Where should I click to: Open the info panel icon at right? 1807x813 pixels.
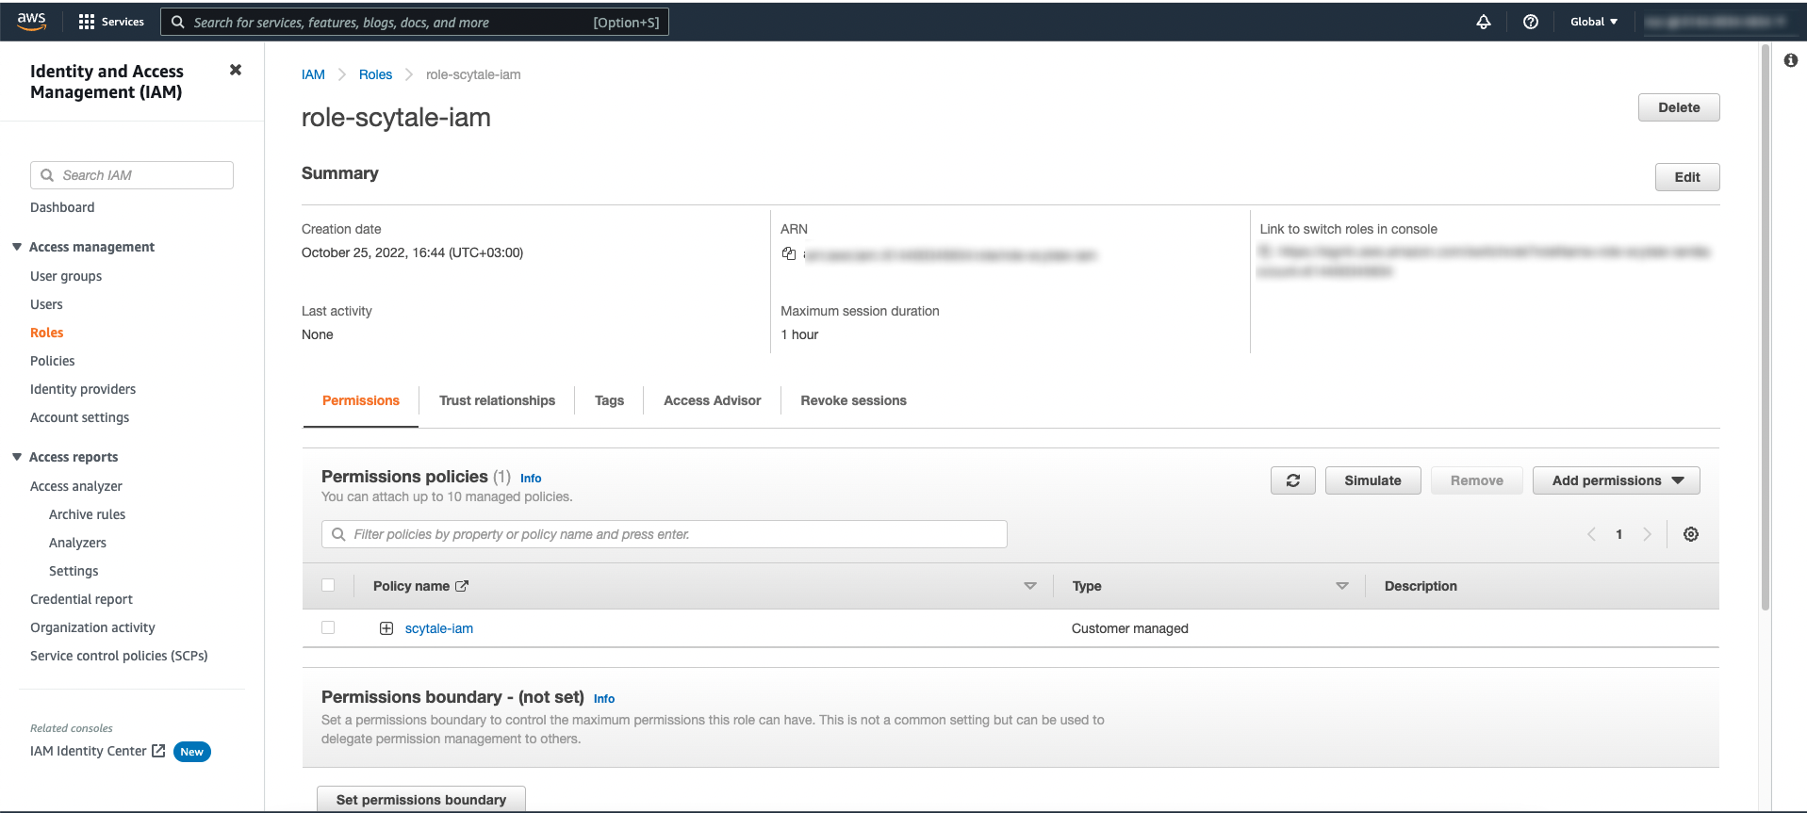pyautogui.click(x=1791, y=60)
